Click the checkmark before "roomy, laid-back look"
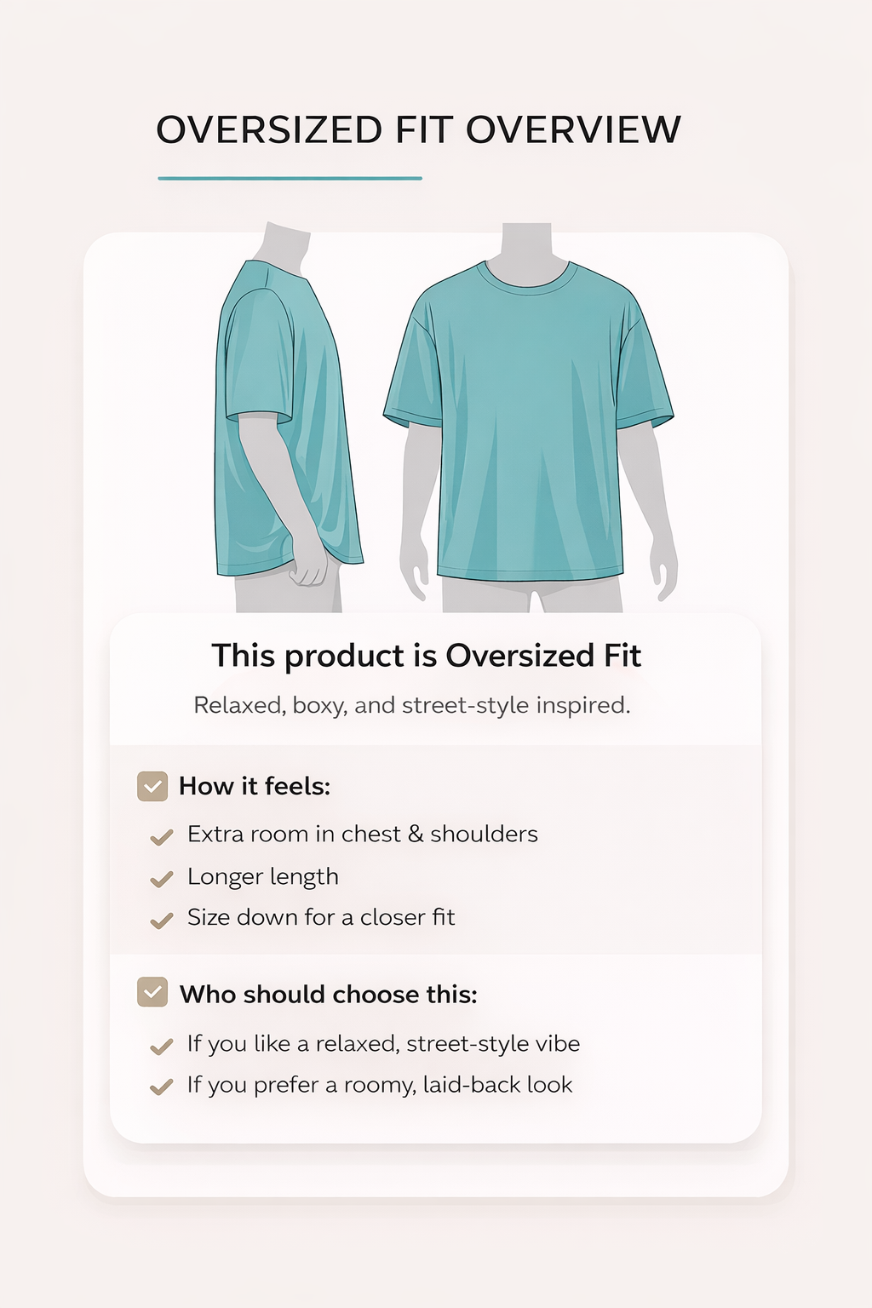The width and height of the screenshot is (872, 1308). [x=161, y=1087]
